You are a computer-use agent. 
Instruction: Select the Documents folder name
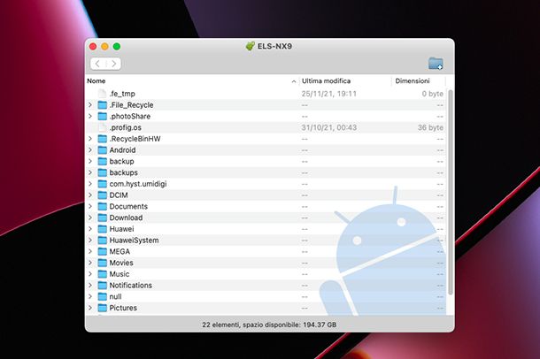[x=128, y=206]
